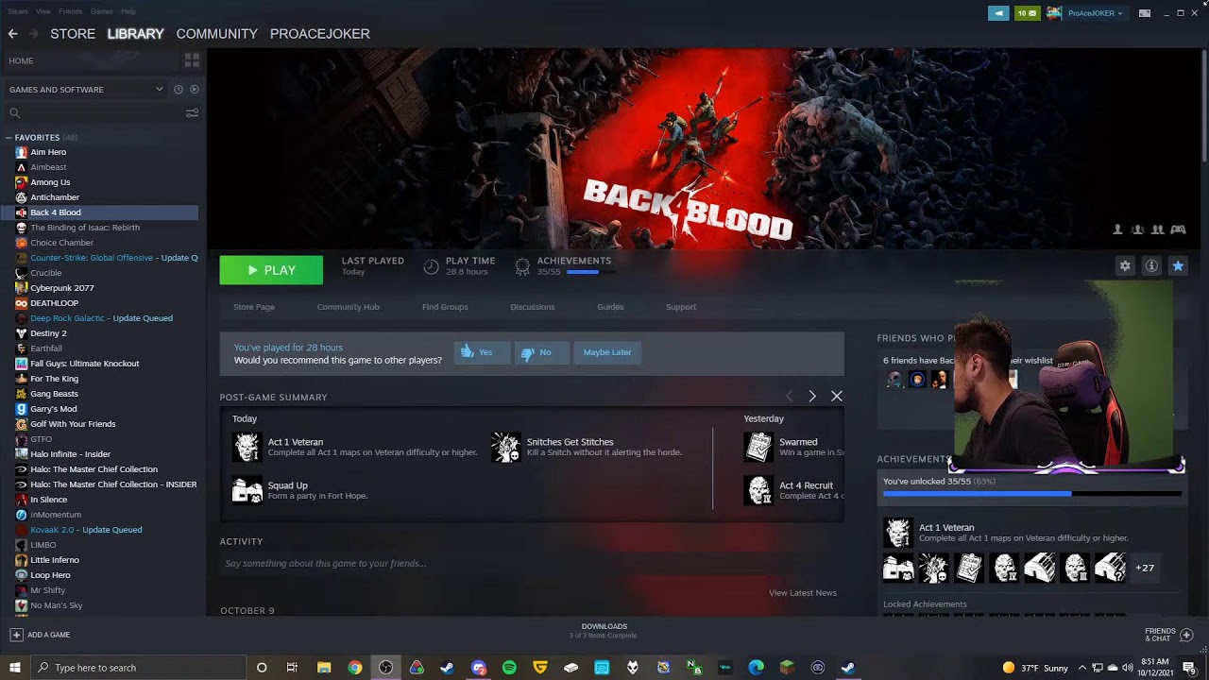Open the View menu

[x=43, y=11]
